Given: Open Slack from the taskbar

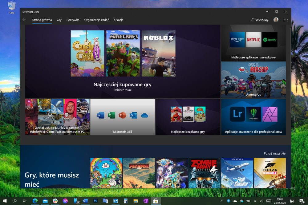Looking at the screenshot, I should point(55,201).
